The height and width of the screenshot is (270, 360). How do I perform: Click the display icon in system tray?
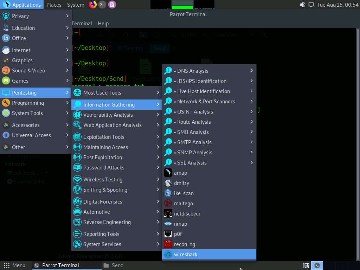311,5
